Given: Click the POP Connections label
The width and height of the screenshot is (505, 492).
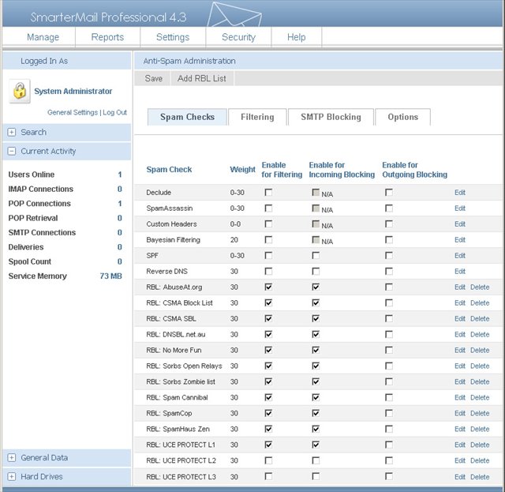Looking at the screenshot, I should (39, 204).
